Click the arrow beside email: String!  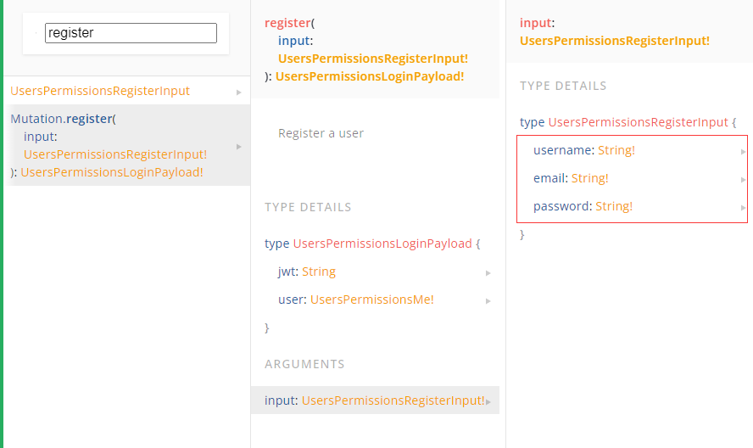coord(743,179)
